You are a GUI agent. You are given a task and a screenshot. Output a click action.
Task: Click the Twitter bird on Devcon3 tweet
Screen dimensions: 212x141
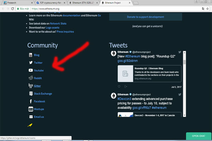[180, 94]
